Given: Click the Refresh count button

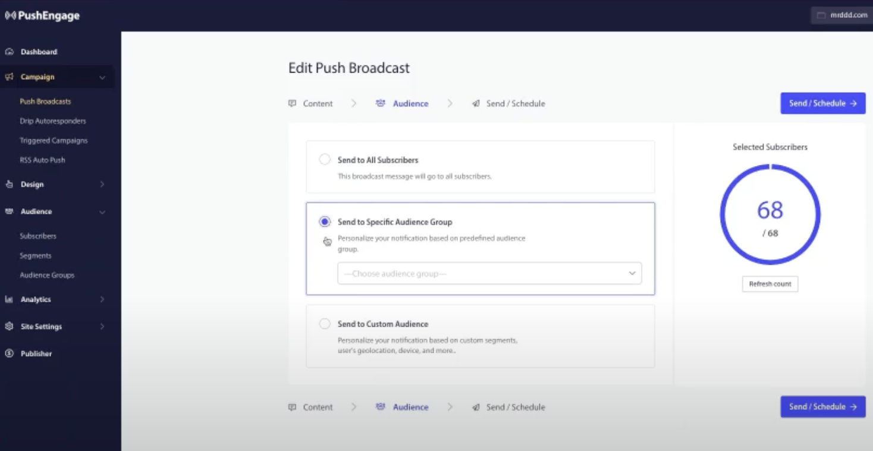Looking at the screenshot, I should tap(770, 284).
